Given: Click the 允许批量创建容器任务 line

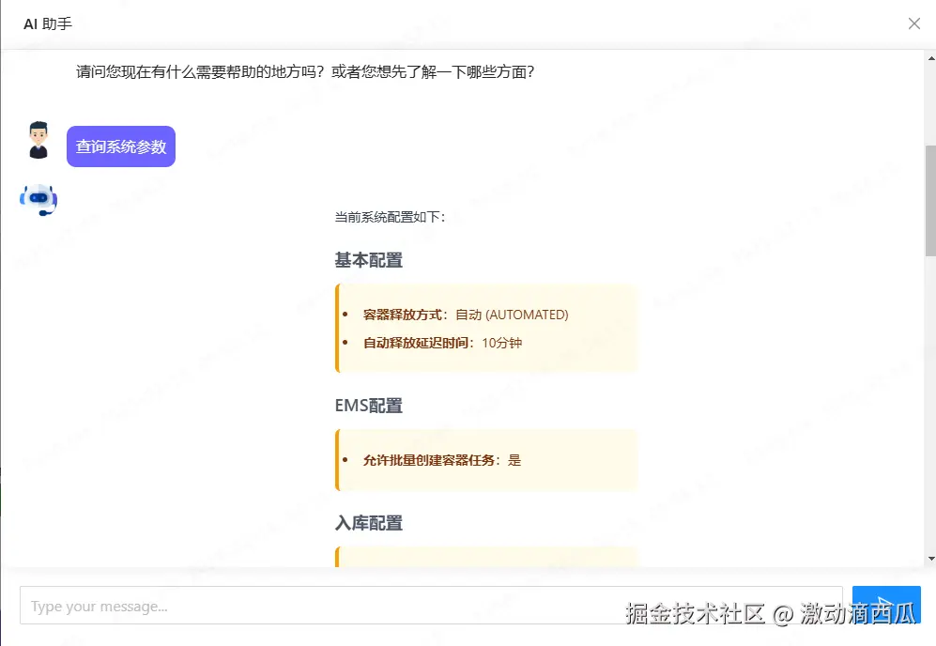Looking at the screenshot, I should (x=442, y=460).
